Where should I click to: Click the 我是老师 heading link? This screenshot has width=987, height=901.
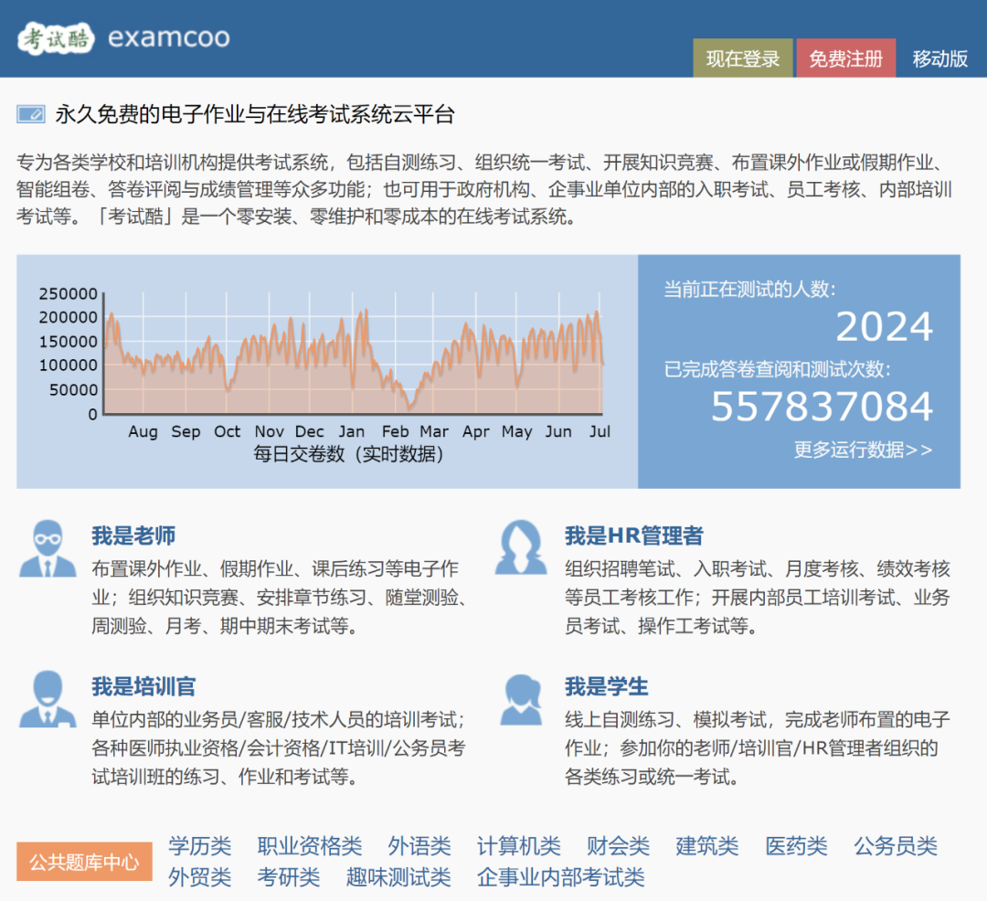pyautogui.click(x=133, y=535)
